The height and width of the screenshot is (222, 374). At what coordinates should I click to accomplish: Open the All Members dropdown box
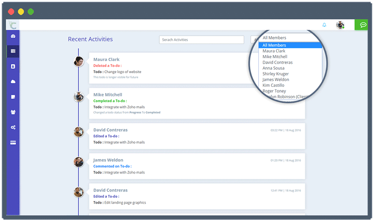pyautogui.click(x=290, y=38)
